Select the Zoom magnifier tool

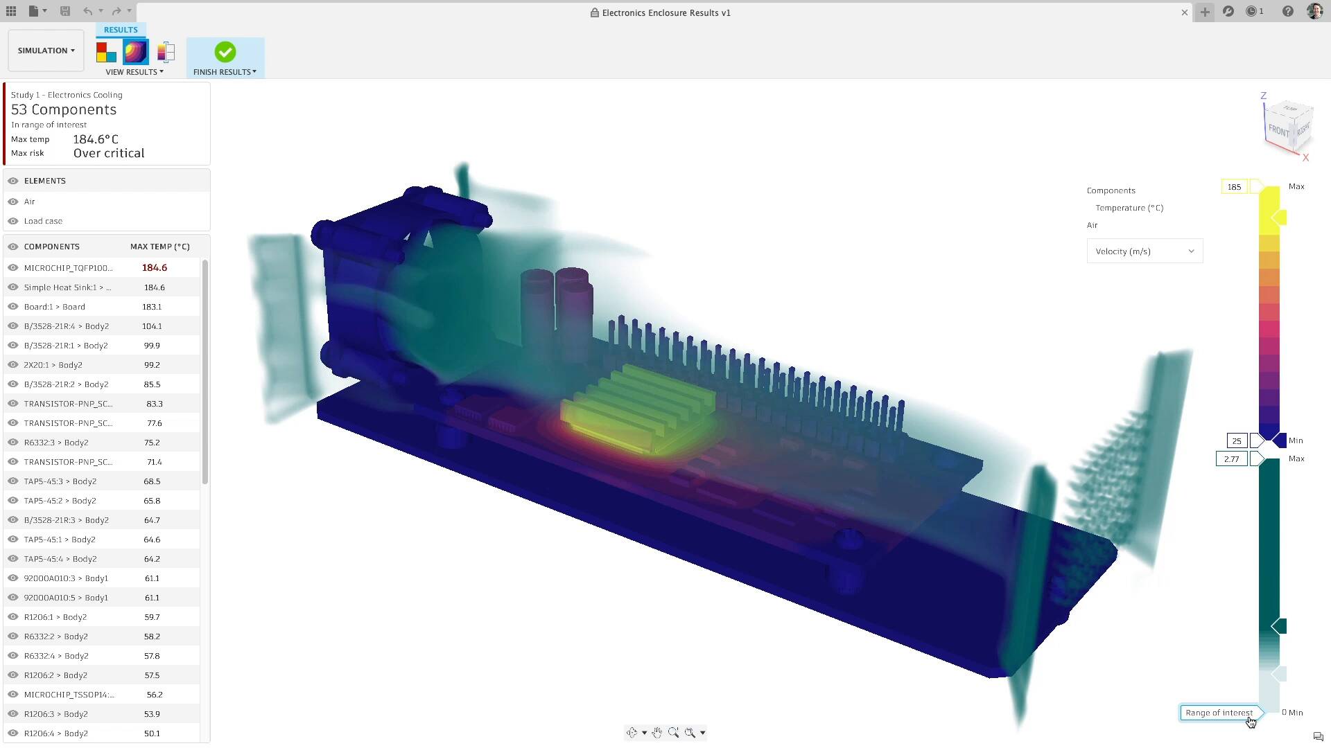(x=674, y=733)
